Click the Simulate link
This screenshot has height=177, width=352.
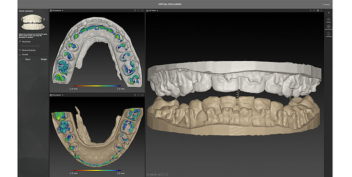tap(25, 54)
